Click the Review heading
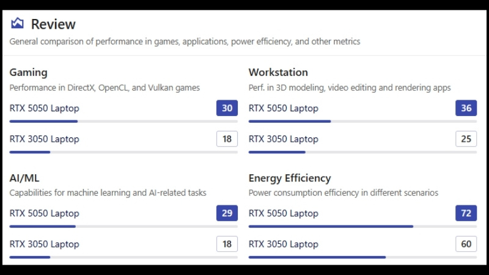The width and height of the screenshot is (489, 275). 53,24
